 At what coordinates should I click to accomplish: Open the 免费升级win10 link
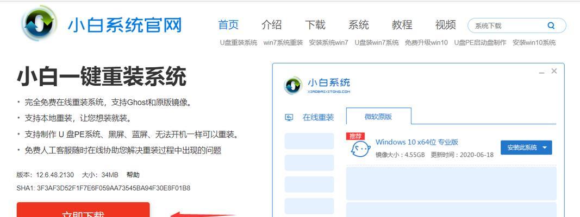[426, 42]
